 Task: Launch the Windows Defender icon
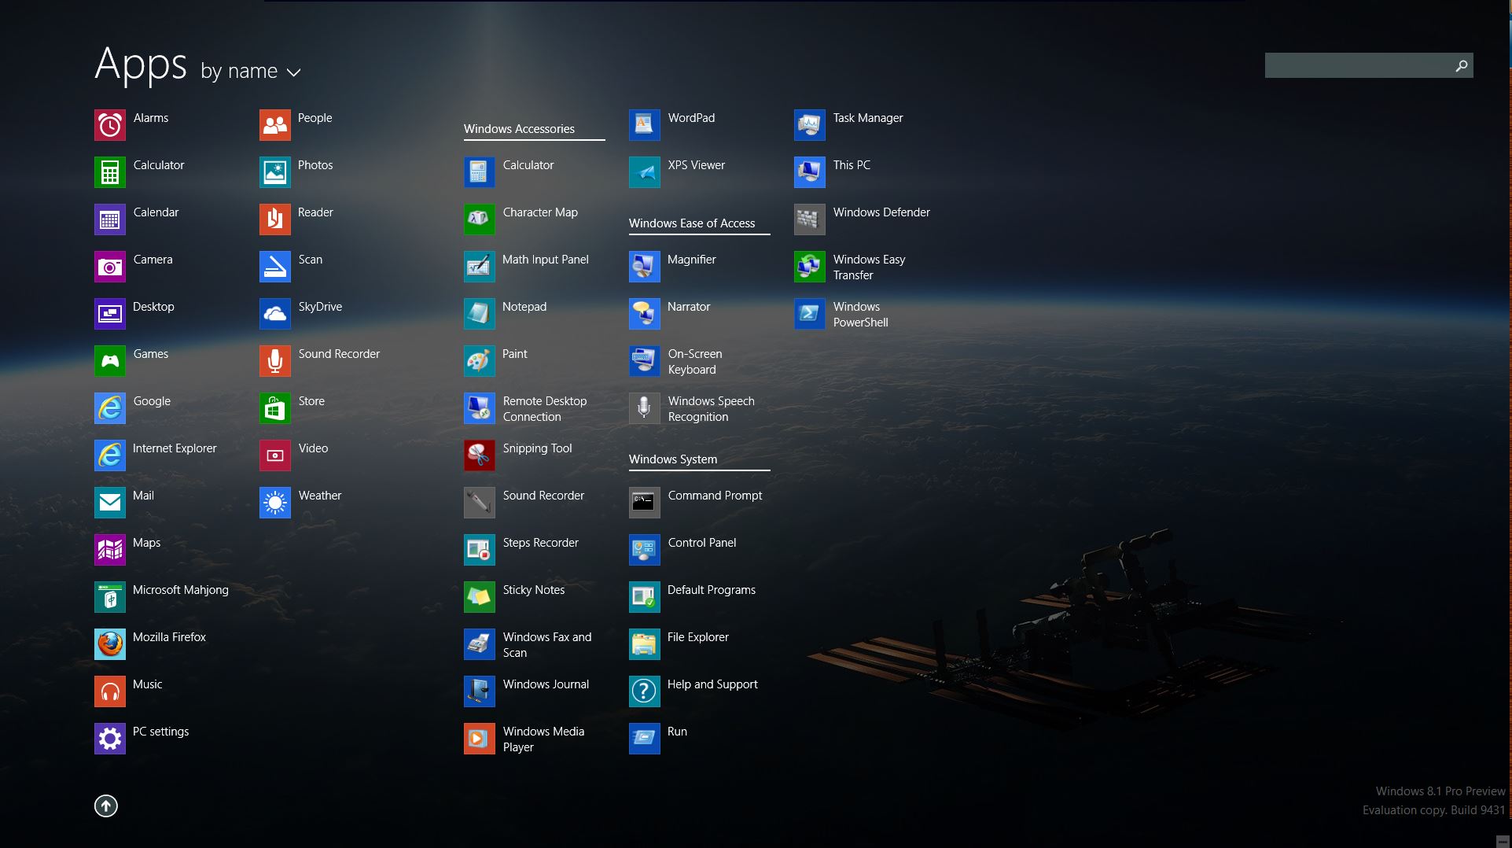pyautogui.click(x=810, y=219)
